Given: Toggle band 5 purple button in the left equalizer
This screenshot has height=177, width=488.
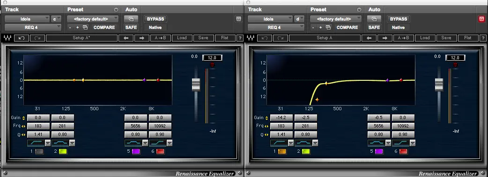Looking at the screenshot, I should (x=136, y=151).
